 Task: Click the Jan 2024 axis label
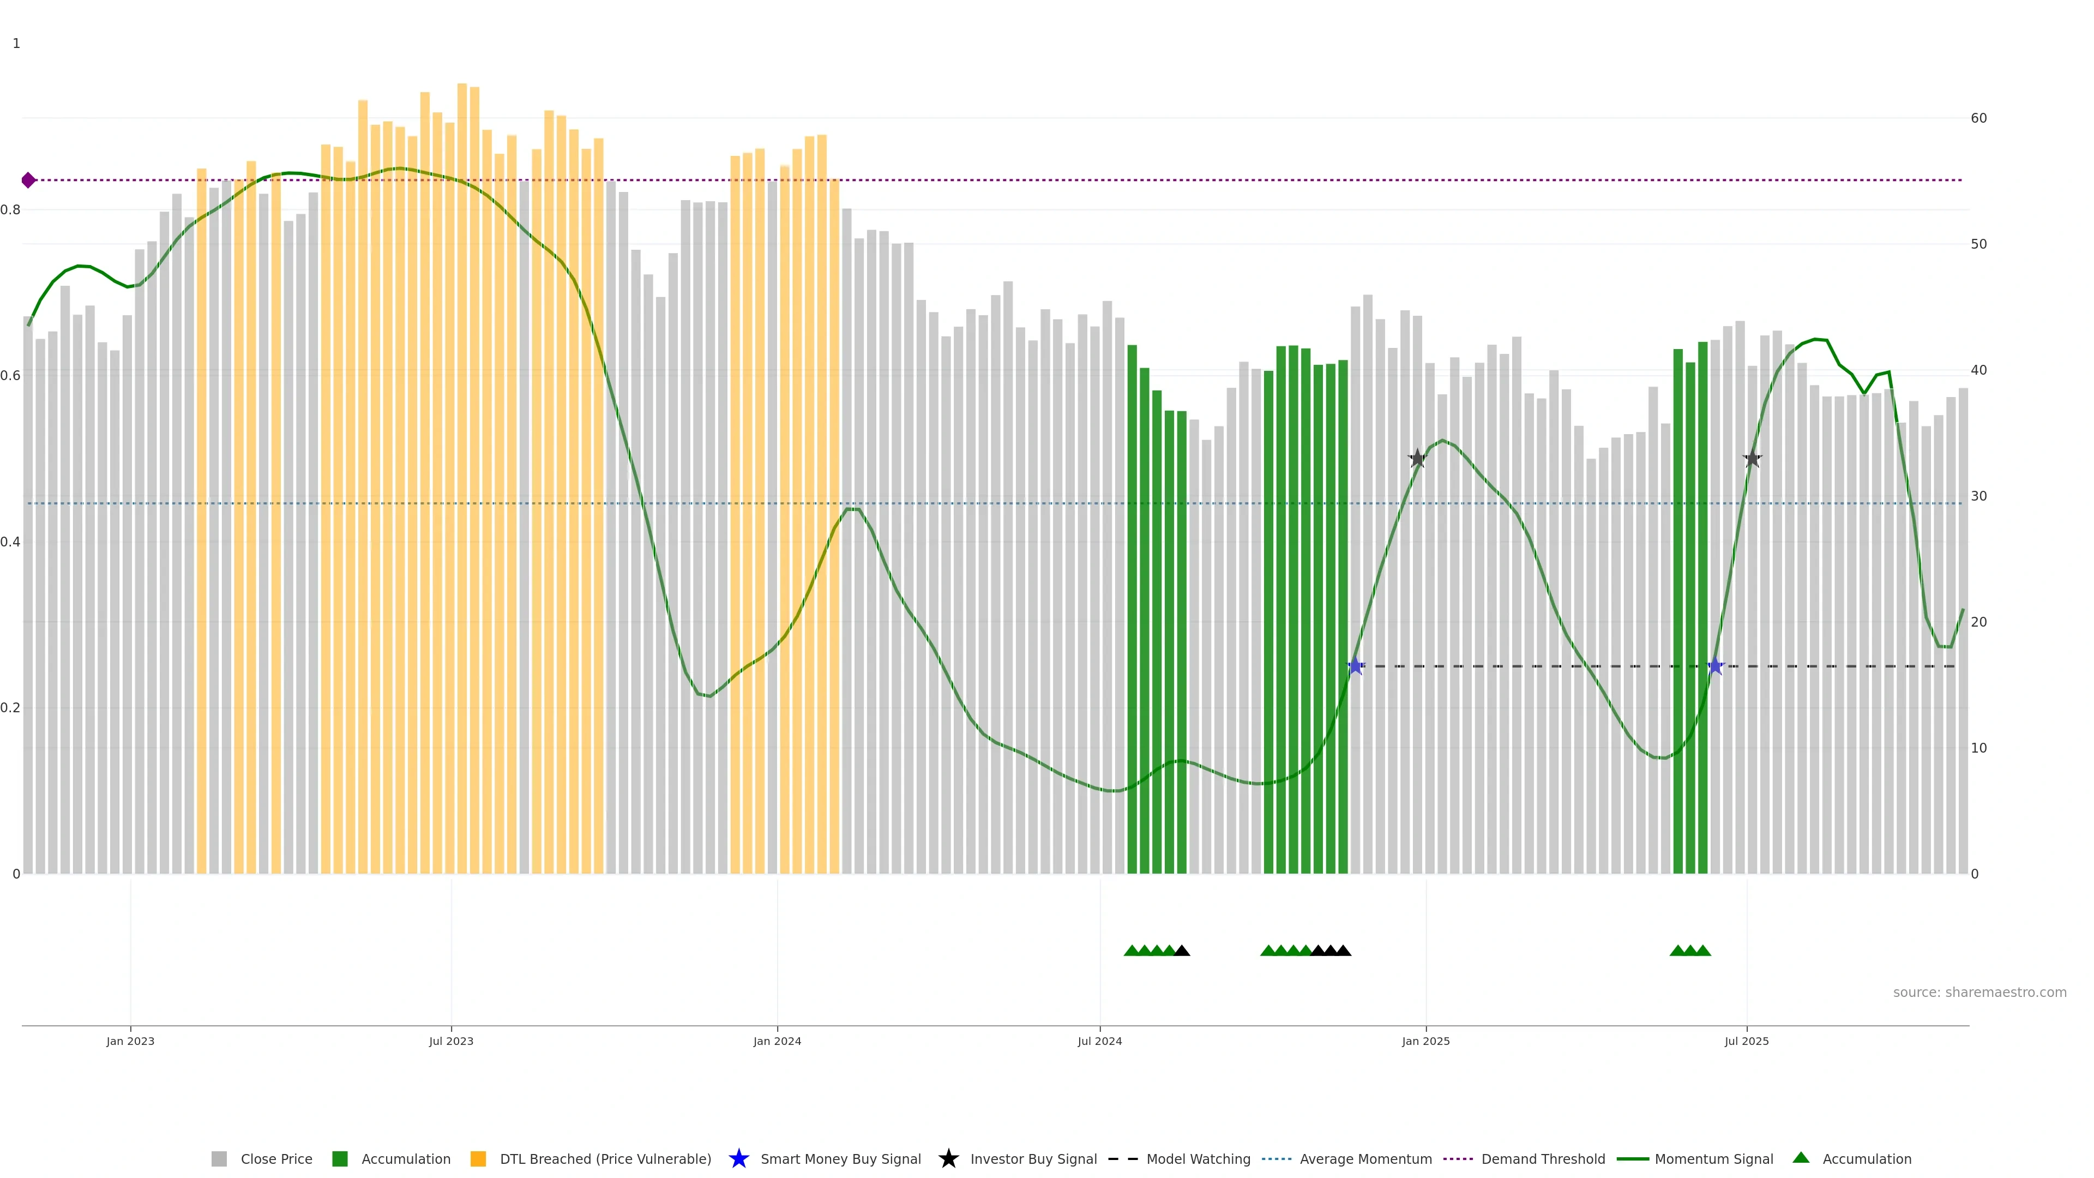777,1042
